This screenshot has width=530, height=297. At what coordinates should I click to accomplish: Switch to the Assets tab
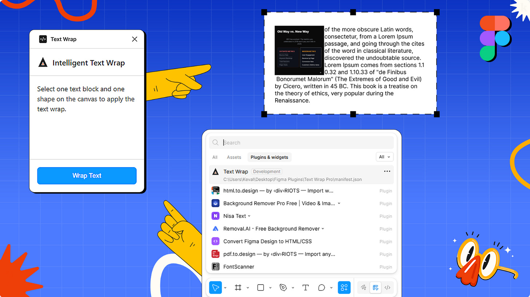click(234, 157)
